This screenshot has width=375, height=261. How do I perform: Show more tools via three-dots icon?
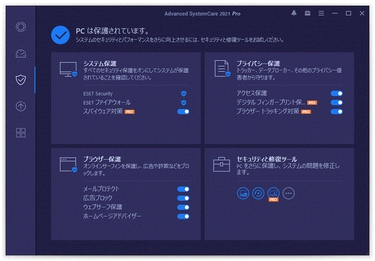click(289, 193)
